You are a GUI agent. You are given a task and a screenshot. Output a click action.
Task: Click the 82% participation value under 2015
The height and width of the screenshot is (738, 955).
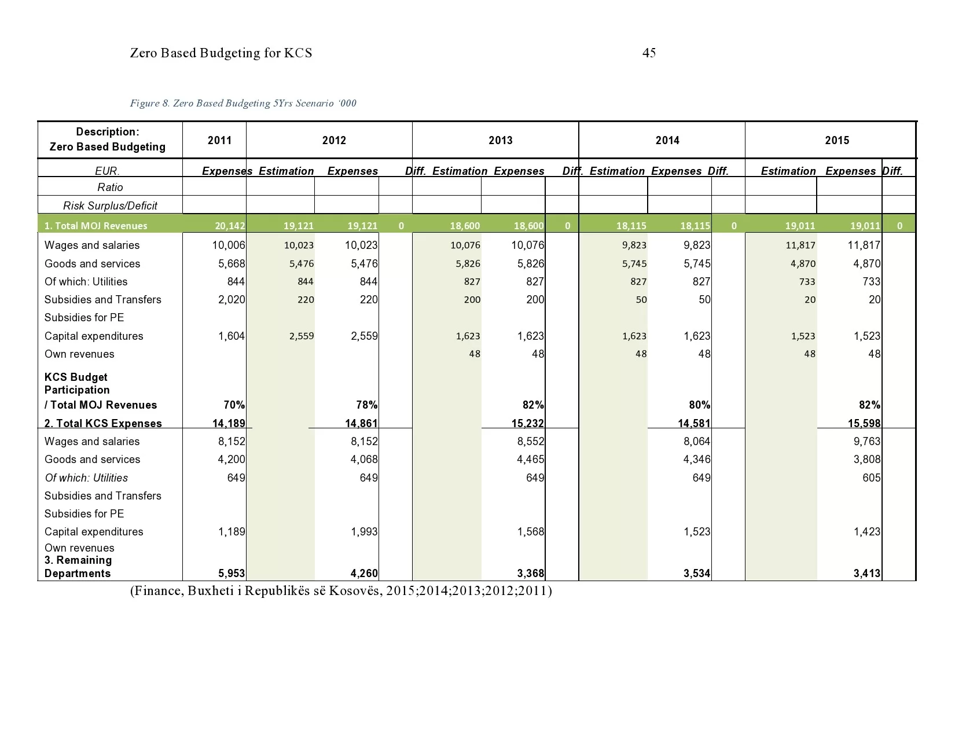click(x=870, y=405)
